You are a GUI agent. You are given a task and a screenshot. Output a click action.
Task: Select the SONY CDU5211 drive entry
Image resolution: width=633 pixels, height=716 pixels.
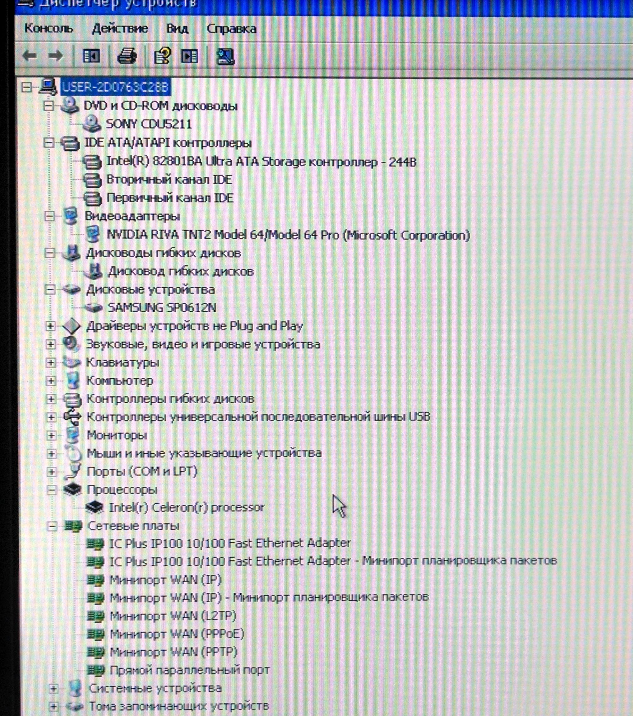pyautogui.click(x=149, y=124)
